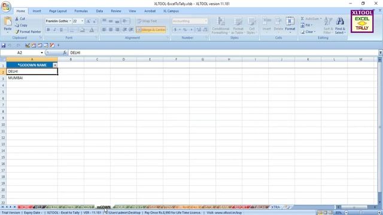Click inside the Name Box showing A2

point(20,53)
